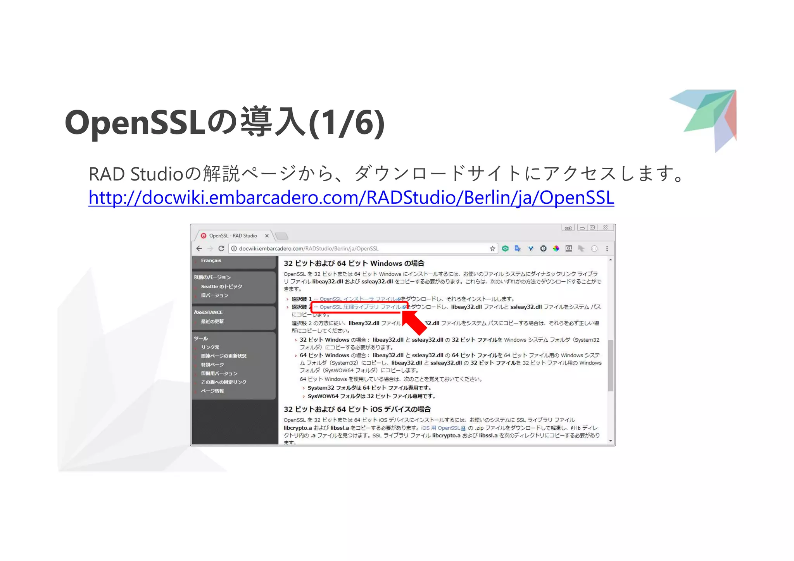Image resolution: width=794 pixels, height=561 pixels.
Task: Open 最近の更新 under ASSISTANCE
Action: pos(212,322)
